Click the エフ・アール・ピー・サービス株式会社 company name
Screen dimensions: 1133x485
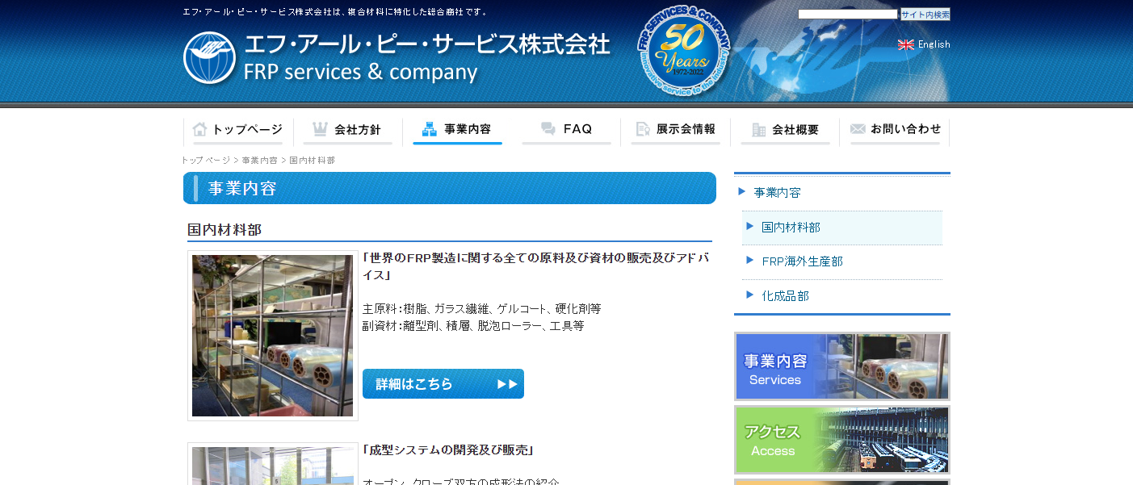(x=427, y=44)
